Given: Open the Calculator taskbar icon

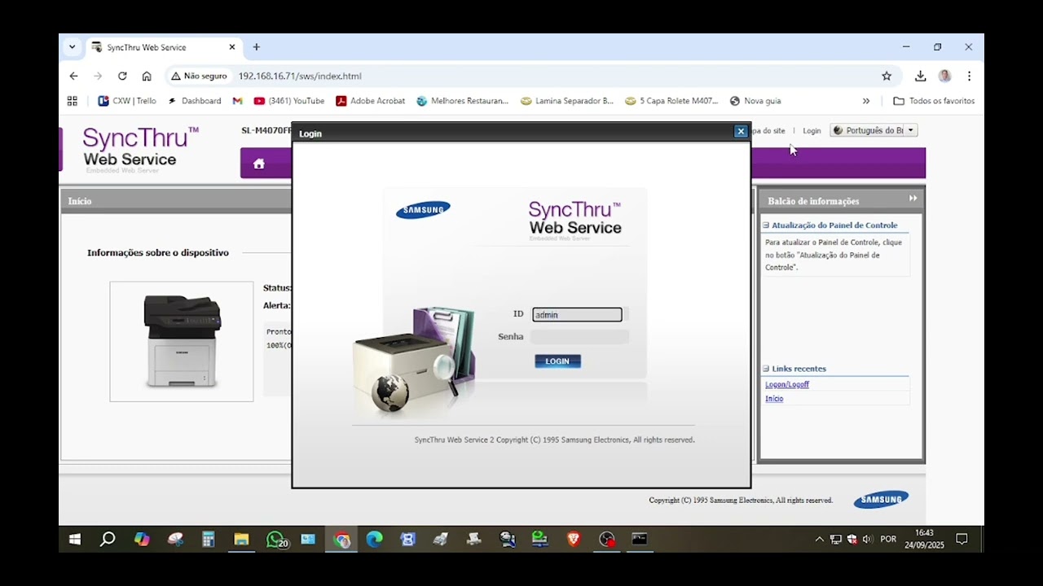Looking at the screenshot, I should pos(208,539).
